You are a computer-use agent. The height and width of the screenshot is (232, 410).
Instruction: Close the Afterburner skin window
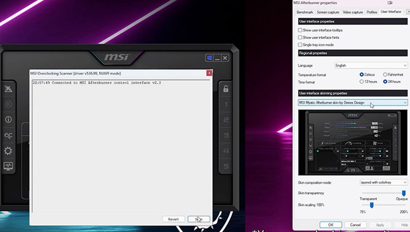click(x=225, y=58)
